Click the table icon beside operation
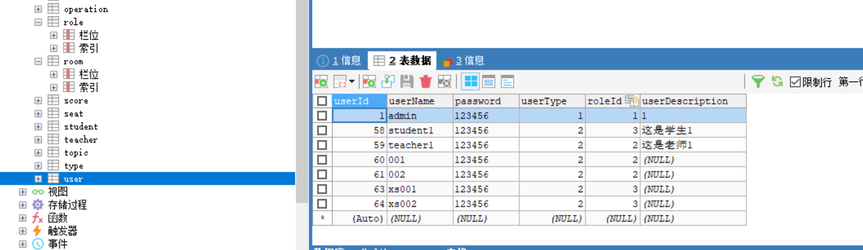This screenshot has width=863, height=250. point(53,9)
